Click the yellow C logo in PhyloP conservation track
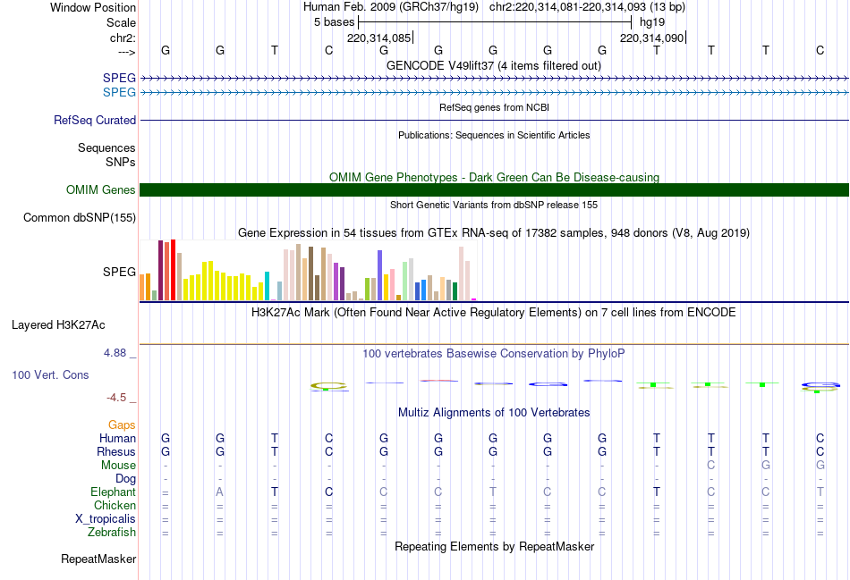Screen dimensions: 850x580 pos(328,385)
